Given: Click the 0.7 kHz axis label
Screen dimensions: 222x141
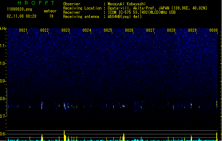Looking at the screenshot, I should (3, 116).
